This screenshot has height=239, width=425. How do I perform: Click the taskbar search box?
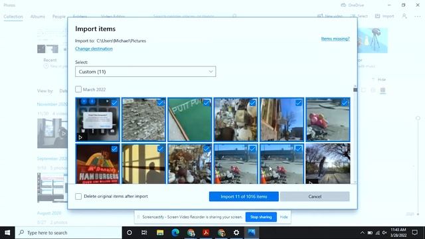click(x=68, y=232)
